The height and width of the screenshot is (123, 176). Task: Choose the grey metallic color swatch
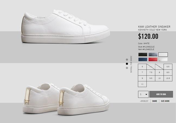coord(153,54)
